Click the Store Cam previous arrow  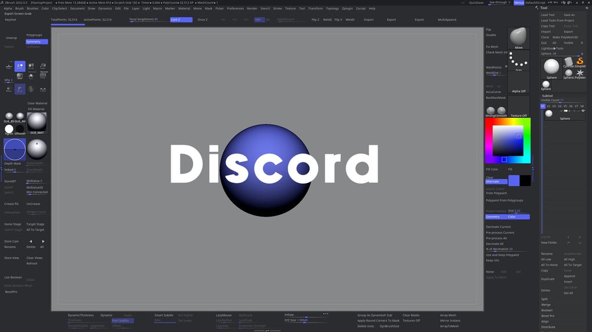pyautogui.click(x=31, y=241)
